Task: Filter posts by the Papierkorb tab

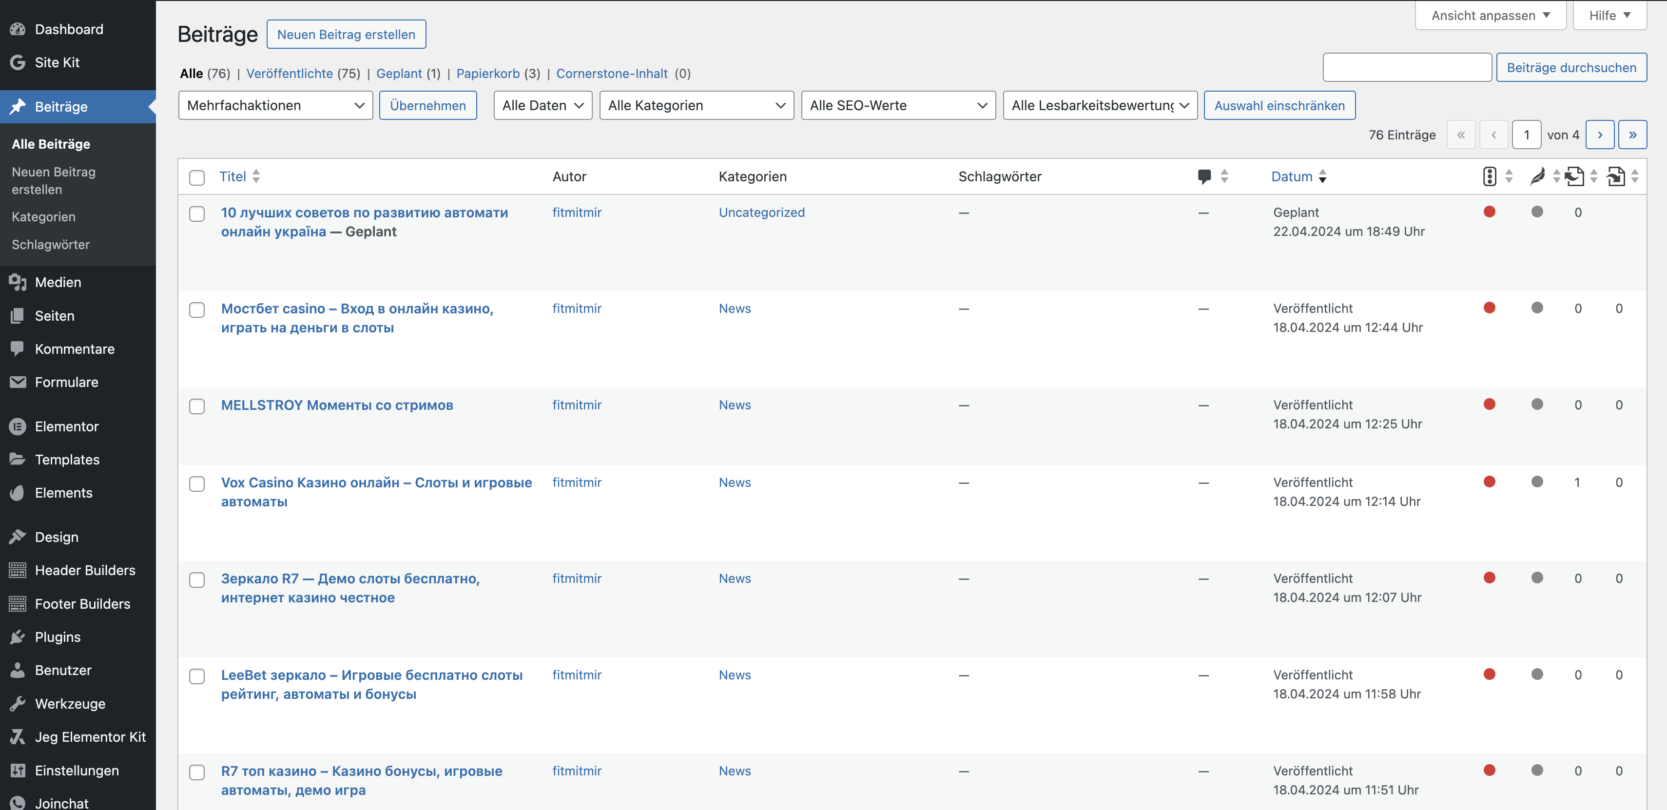Action: tap(487, 73)
